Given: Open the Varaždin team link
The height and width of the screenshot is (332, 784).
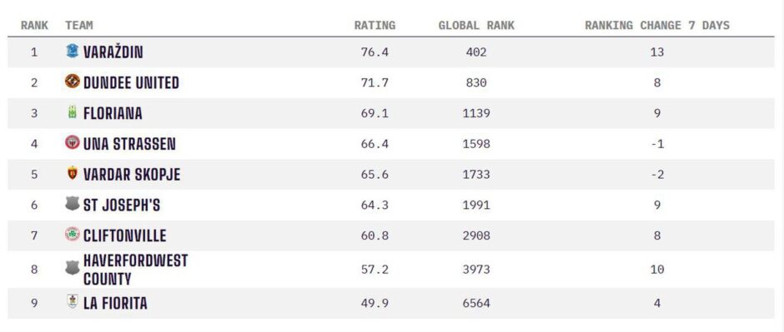Looking at the screenshot, I should tap(113, 52).
